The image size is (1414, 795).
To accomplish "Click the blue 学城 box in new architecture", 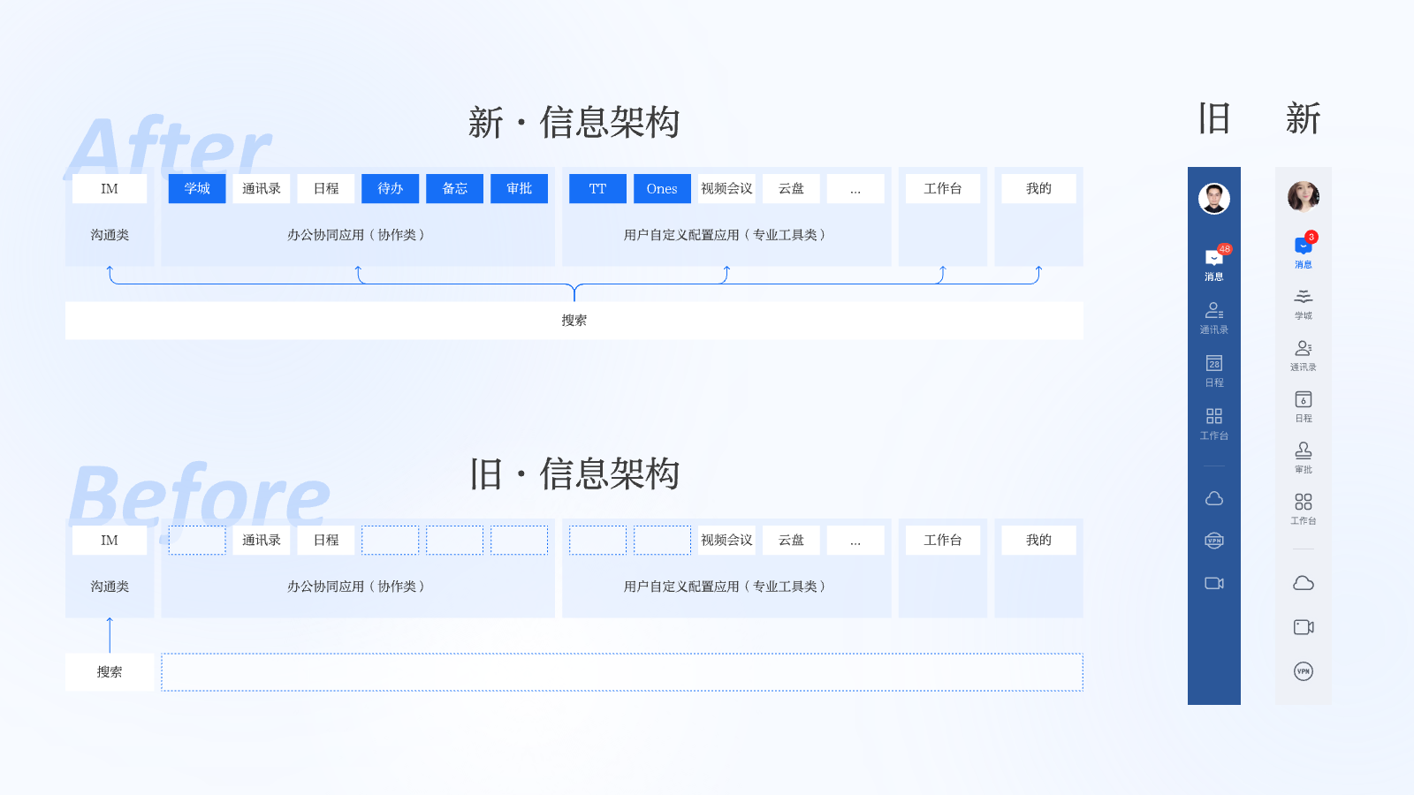I will 197,189.
